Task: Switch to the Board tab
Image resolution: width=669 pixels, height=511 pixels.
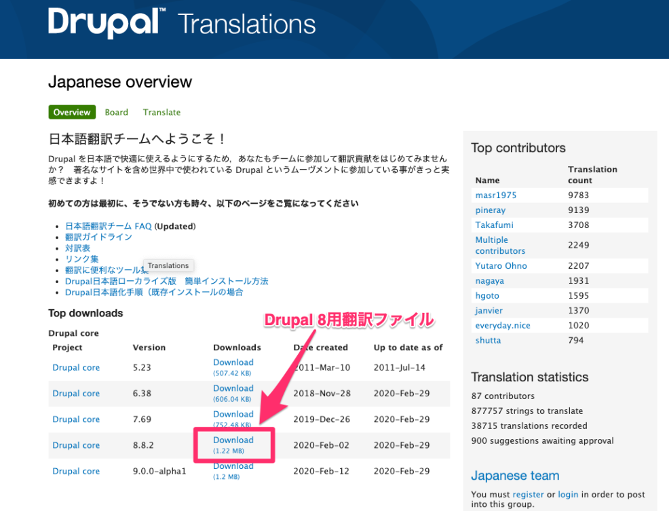Action: [117, 112]
